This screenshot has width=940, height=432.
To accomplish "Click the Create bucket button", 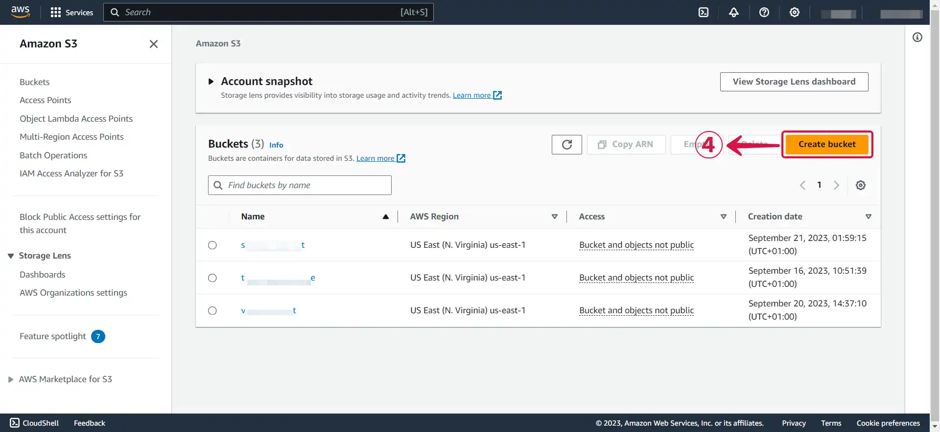I will [x=827, y=144].
